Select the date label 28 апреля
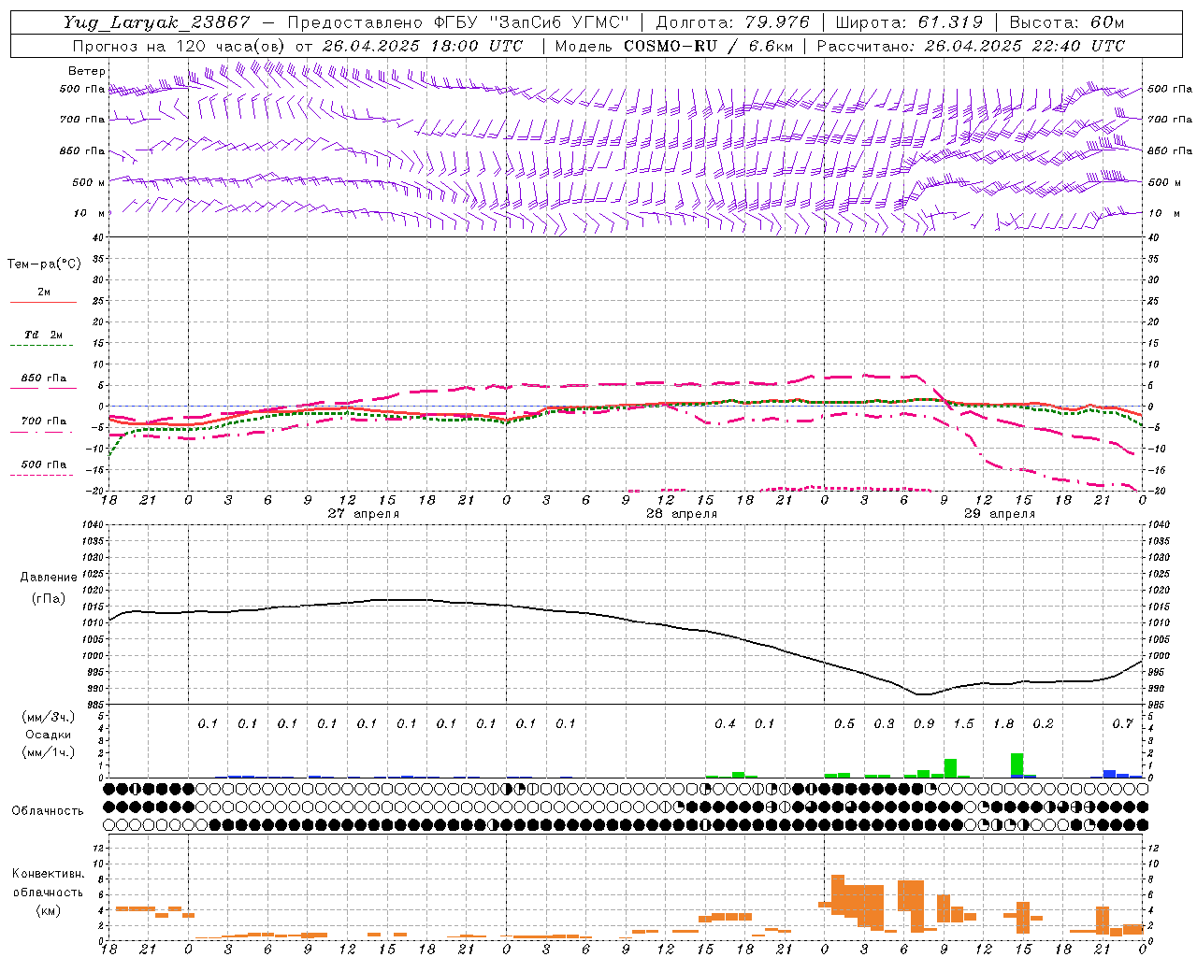The width and height of the screenshot is (1197, 957). click(682, 514)
